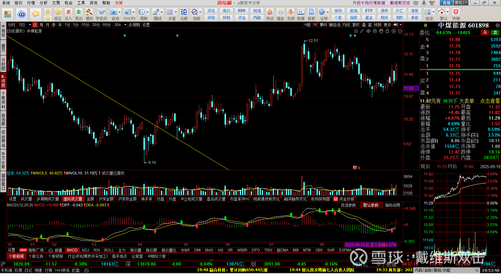501x274 pixels.
Task: Toggle 复权 price adjustment
Action: (356, 25)
